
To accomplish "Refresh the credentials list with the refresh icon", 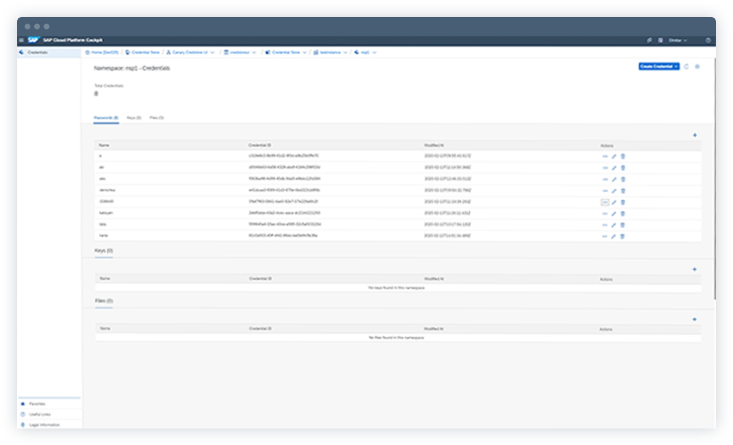I will [x=686, y=67].
